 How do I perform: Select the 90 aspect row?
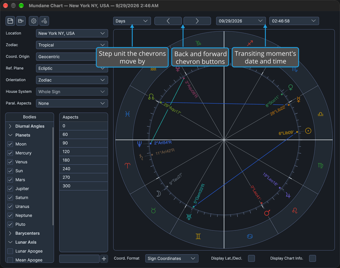click(x=83, y=143)
